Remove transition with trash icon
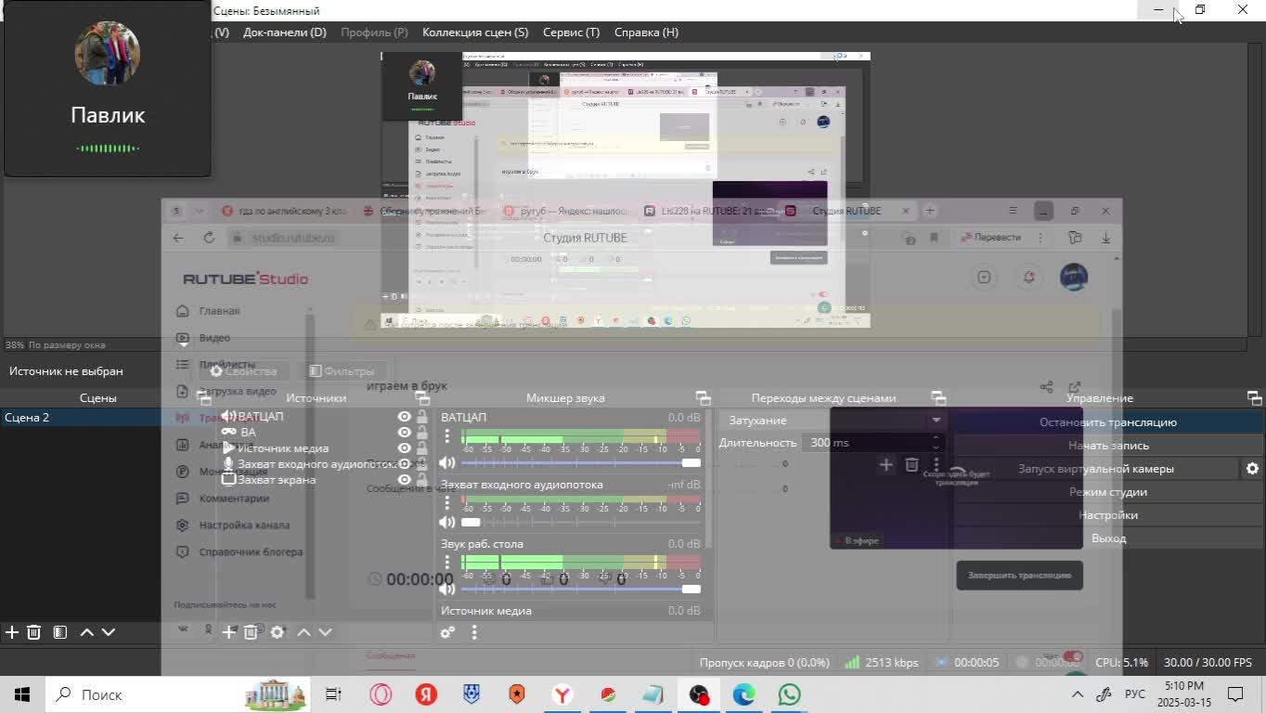The width and height of the screenshot is (1266, 713). [911, 464]
